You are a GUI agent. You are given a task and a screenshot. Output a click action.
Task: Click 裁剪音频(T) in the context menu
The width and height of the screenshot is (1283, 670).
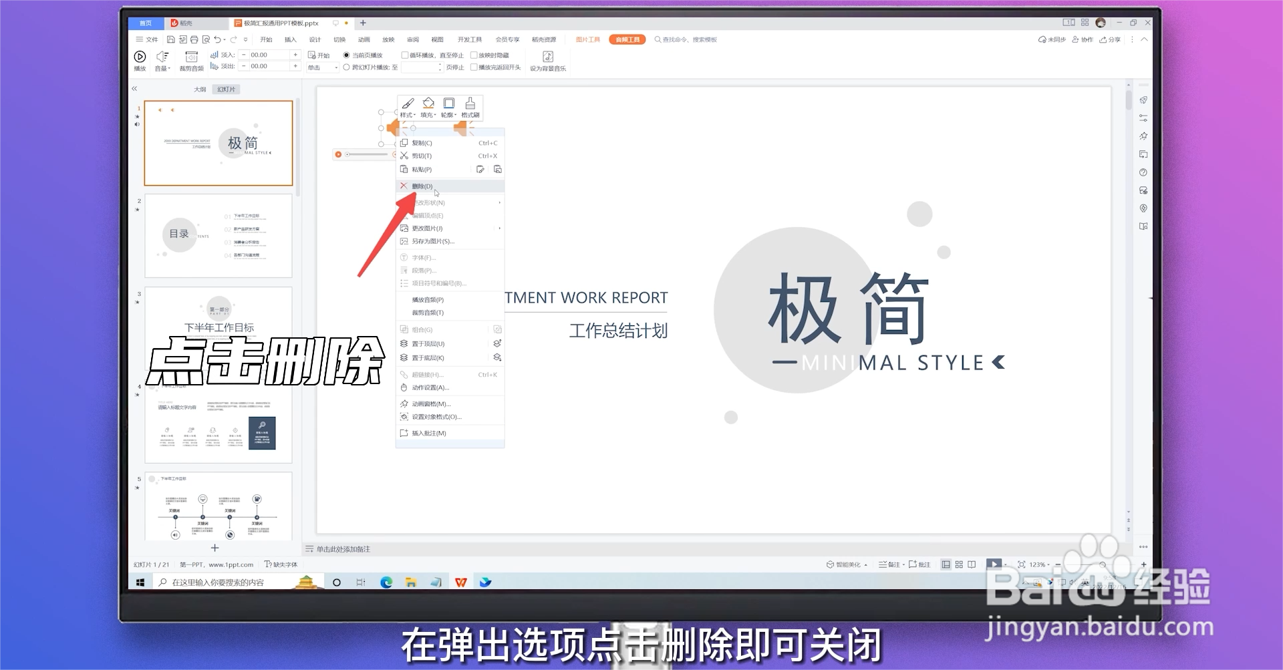[450, 313]
